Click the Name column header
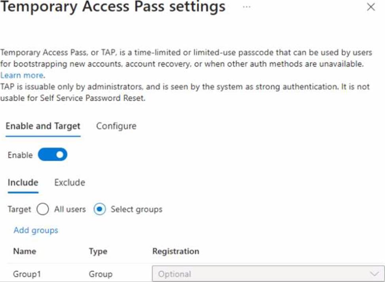The image size is (385, 282). click(x=25, y=252)
